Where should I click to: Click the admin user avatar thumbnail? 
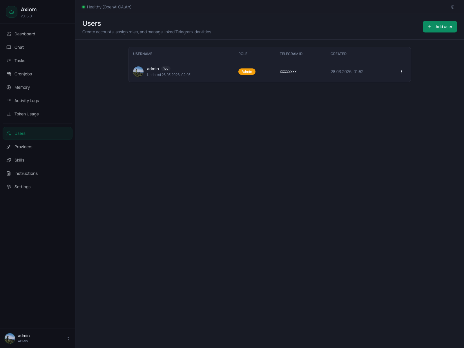(x=138, y=72)
